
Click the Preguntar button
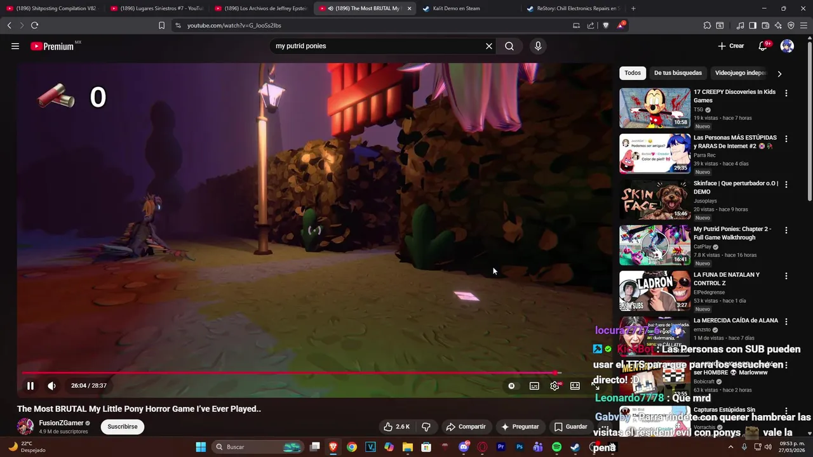click(x=520, y=427)
